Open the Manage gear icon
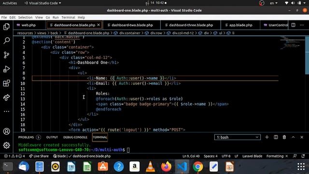This screenshot has height=174, width=309. (6, 145)
